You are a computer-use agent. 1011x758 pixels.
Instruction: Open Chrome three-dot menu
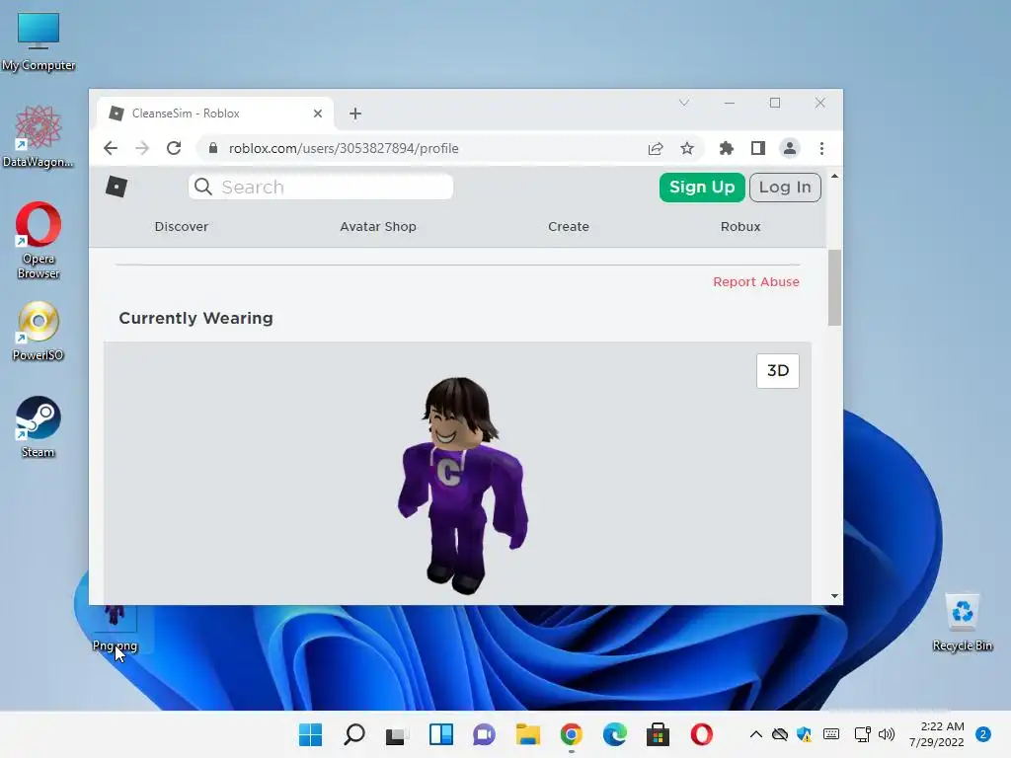point(821,148)
